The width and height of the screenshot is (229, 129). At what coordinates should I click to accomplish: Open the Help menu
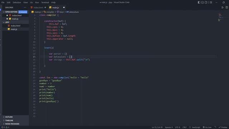click(53, 3)
